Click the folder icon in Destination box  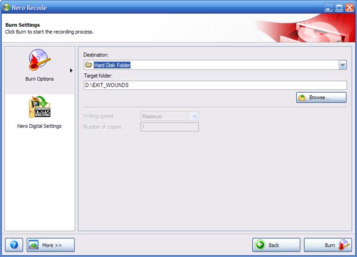88,65
